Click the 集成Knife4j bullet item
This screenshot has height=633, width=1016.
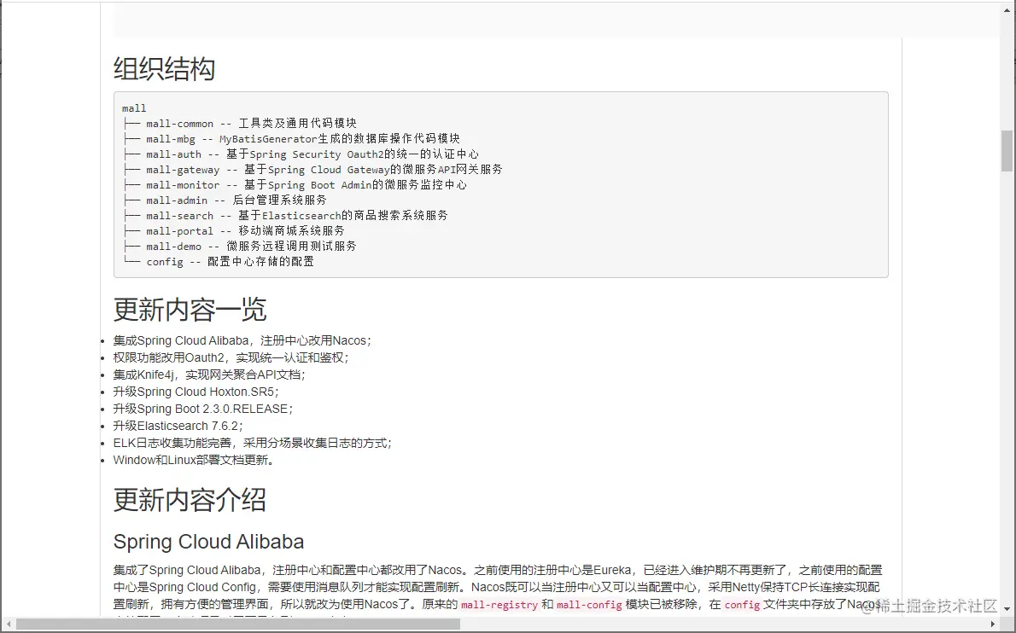tap(209, 375)
